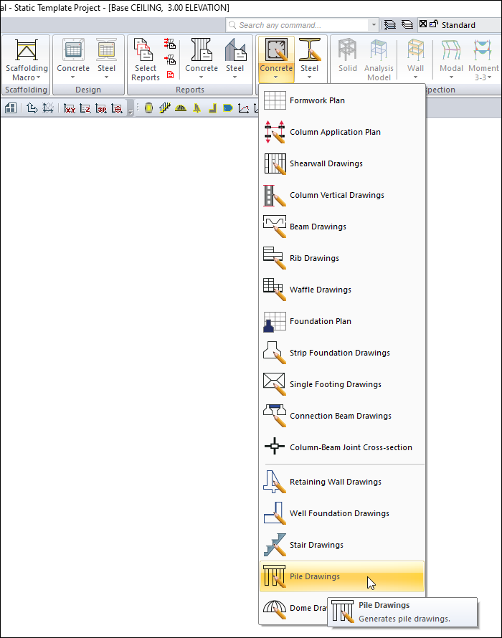Click the highlighted Pile Drawings entry
This screenshot has height=638, width=502.
(x=341, y=576)
